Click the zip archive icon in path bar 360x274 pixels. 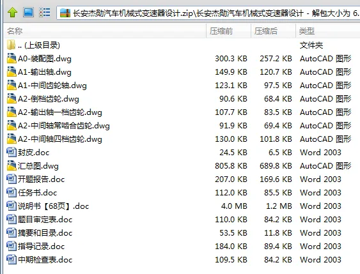65,13
